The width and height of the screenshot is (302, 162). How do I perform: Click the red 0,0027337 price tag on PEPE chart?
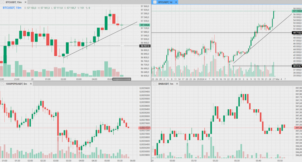145,128
